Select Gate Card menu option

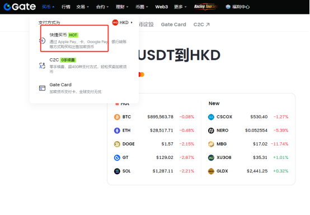[84, 88]
